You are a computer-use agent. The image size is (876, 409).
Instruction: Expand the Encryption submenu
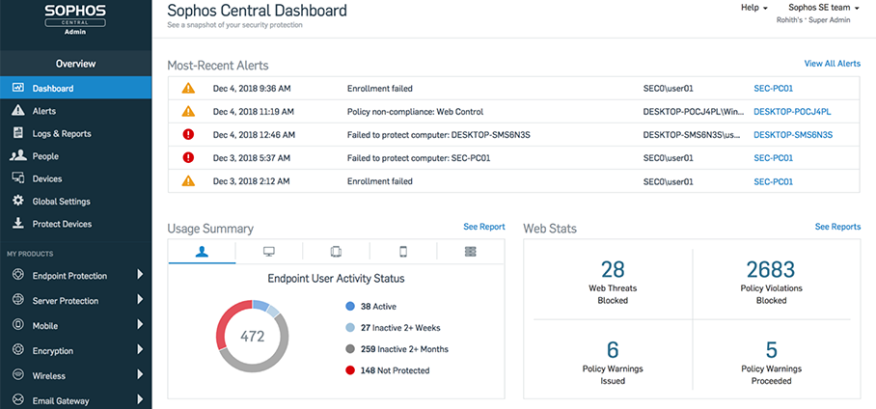point(140,350)
